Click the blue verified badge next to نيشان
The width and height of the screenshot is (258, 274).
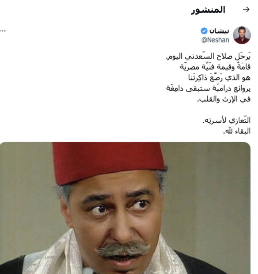click(204, 31)
